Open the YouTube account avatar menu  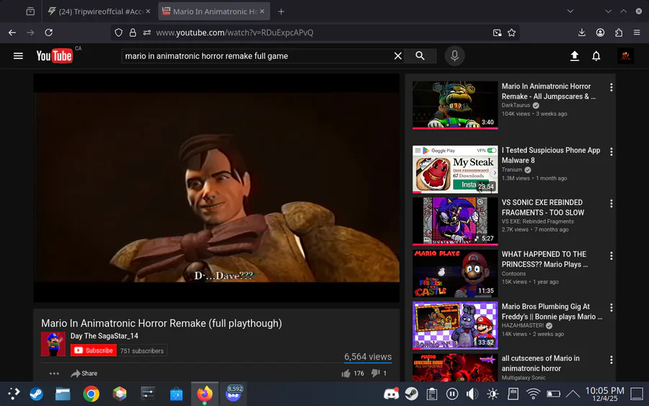click(625, 56)
